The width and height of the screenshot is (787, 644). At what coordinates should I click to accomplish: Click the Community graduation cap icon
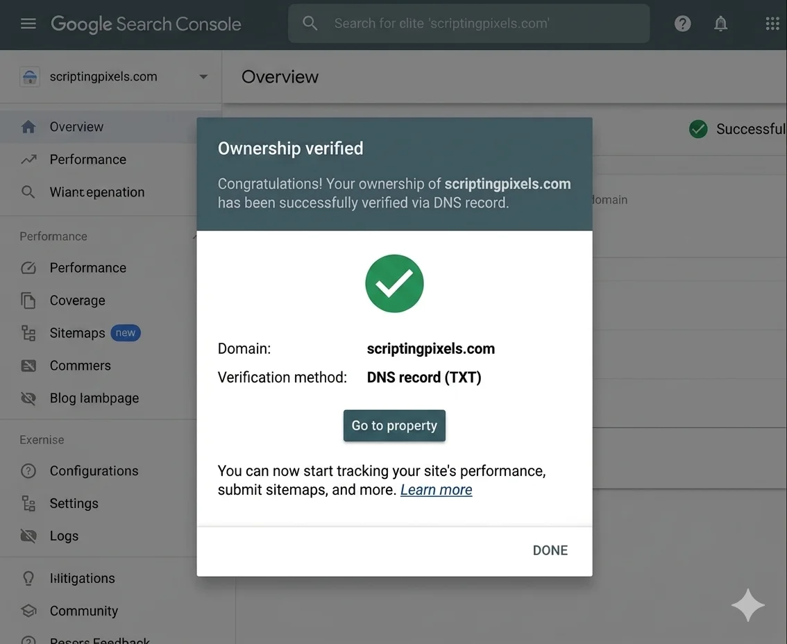click(28, 611)
